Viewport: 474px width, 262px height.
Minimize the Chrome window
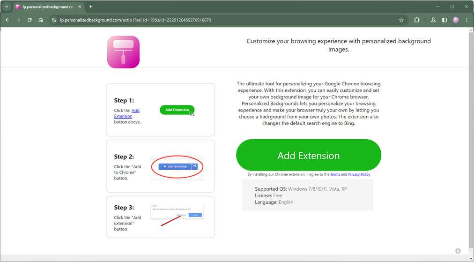pos(438,7)
